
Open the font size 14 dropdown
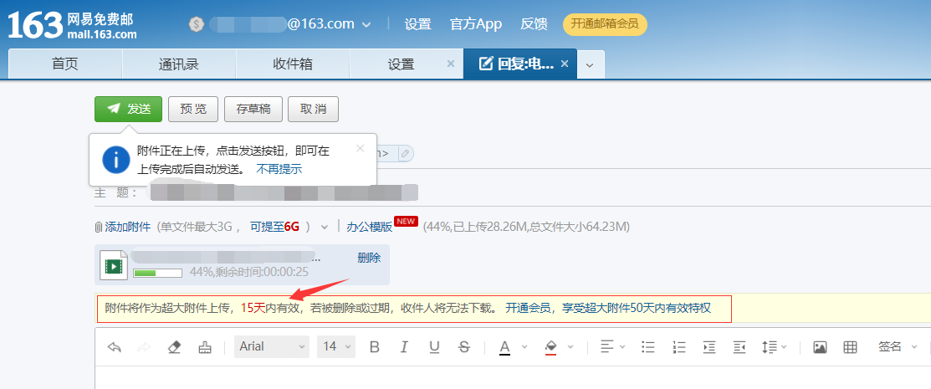336,346
